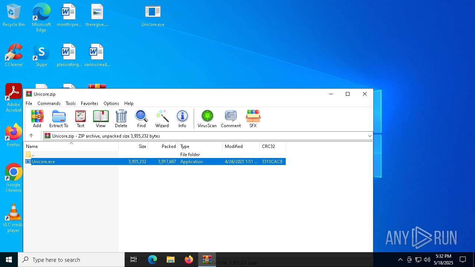Open File Explorer from the taskbar
475x267 pixels.
[x=170, y=260]
